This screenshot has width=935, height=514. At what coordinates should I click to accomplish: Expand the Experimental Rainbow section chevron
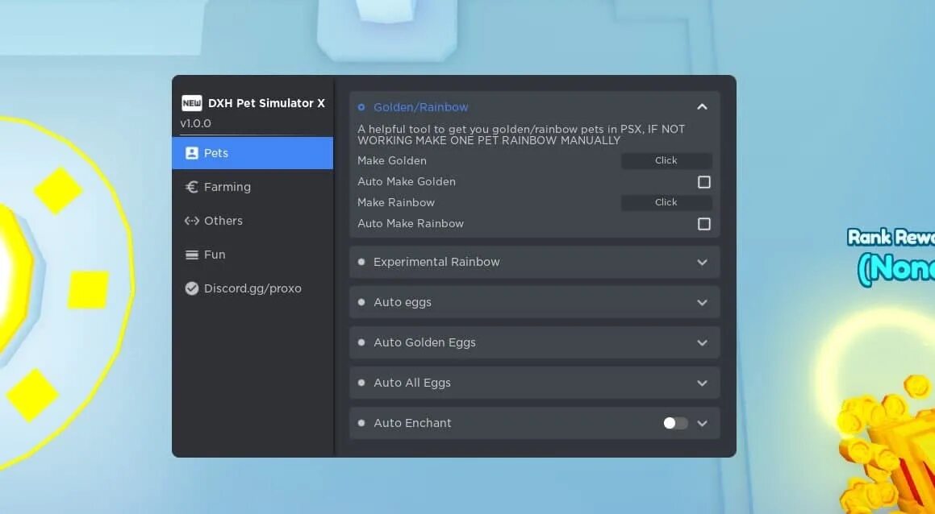(x=703, y=262)
